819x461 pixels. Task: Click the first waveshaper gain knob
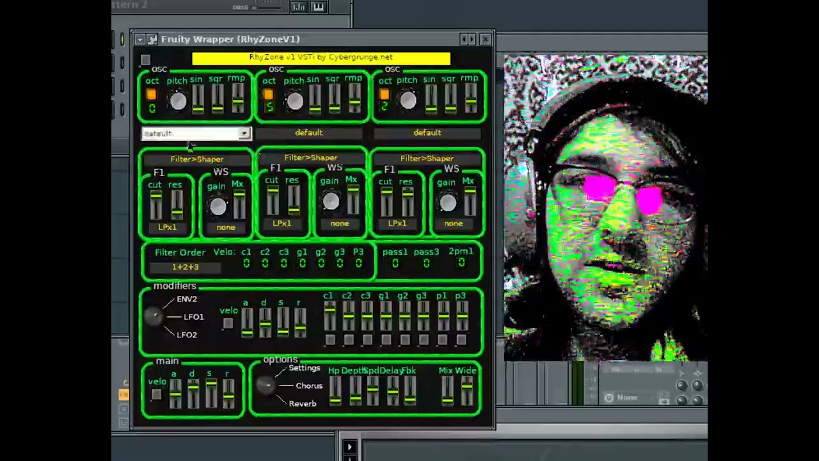[218, 206]
